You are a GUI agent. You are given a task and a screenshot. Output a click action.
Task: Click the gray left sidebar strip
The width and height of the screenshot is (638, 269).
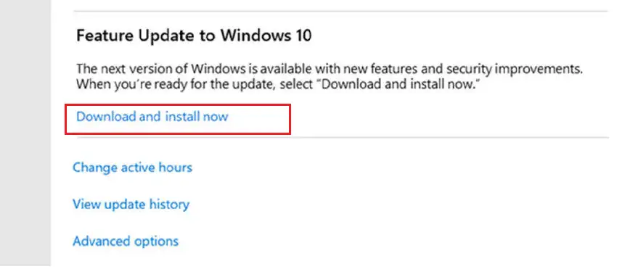25,135
